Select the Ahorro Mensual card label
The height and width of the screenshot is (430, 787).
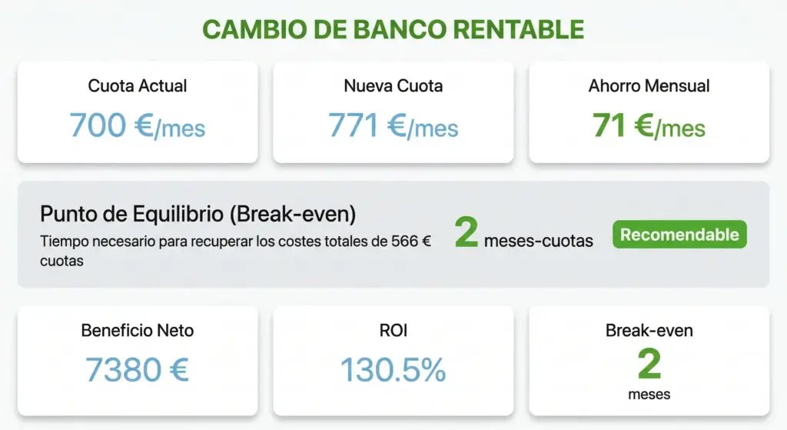click(649, 85)
